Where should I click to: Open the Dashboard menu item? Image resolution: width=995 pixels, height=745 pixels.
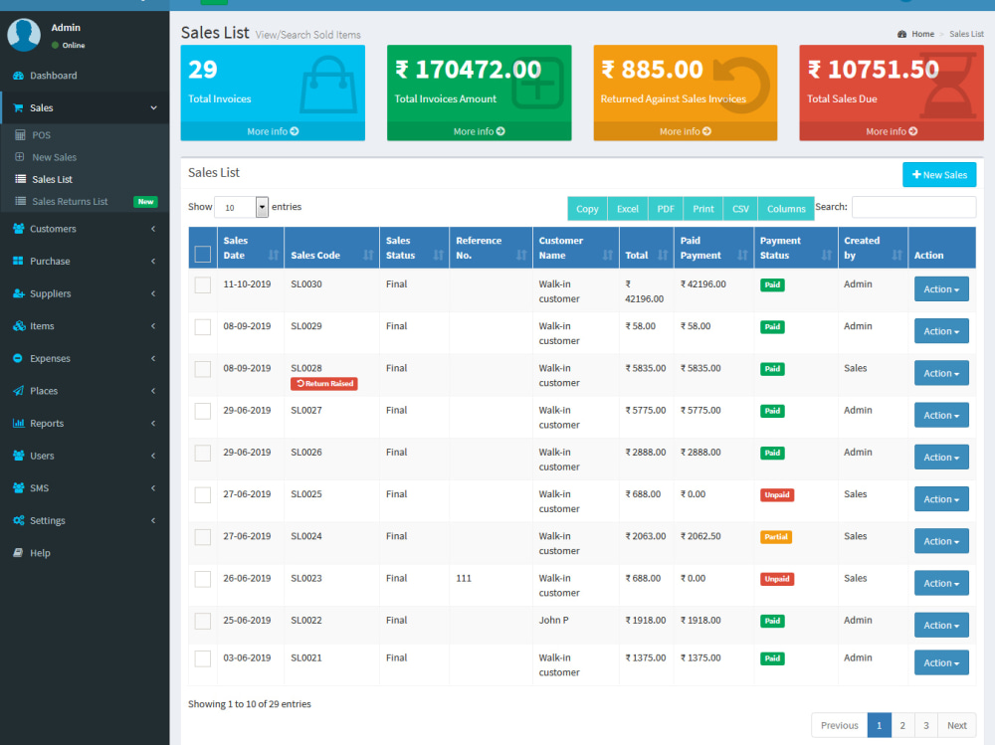[x=85, y=76]
